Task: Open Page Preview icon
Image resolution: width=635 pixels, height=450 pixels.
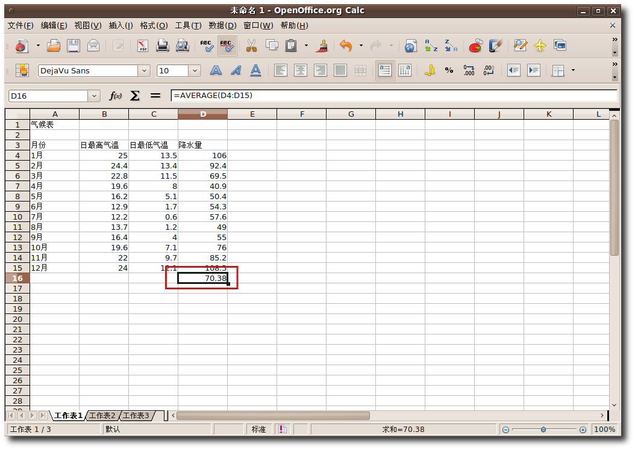Action: click(x=182, y=46)
